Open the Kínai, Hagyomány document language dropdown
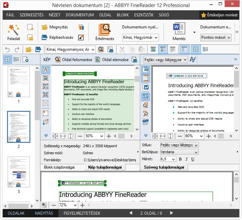This screenshot has width=242, height=220. (x=140, y=37)
